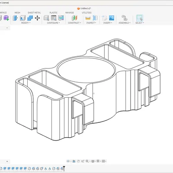
Task: Activate the Pan hand tool
Action: tap(78, 161)
